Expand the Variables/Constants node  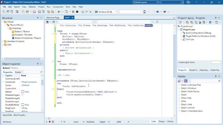pos(3,41)
